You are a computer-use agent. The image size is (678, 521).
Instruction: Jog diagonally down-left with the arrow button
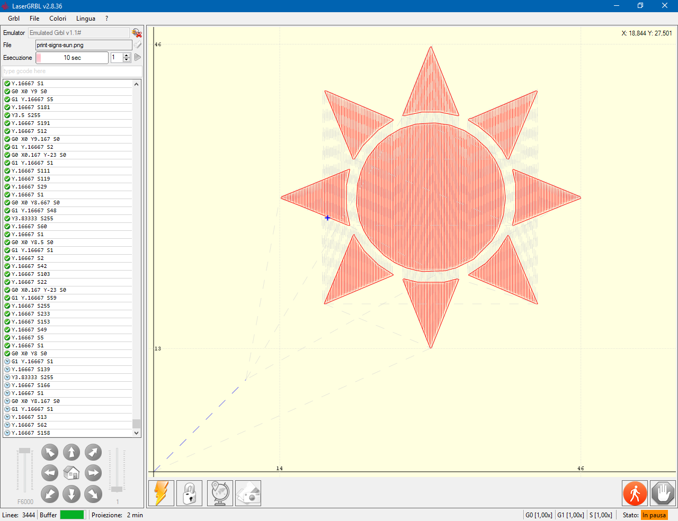pos(50,494)
